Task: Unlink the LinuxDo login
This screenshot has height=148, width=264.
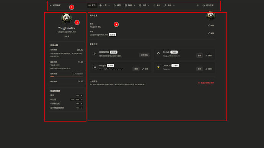Action: [209, 69]
